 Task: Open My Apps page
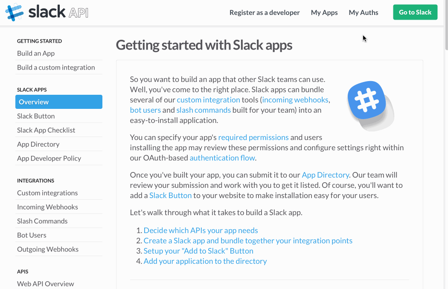(x=324, y=12)
